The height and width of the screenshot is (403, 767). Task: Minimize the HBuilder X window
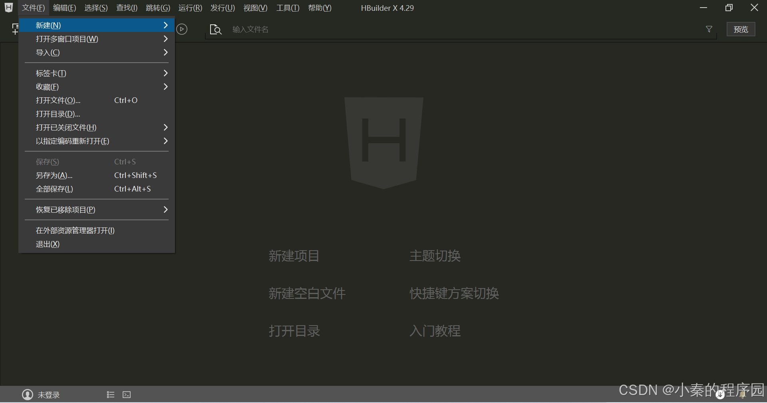coord(704,8)
